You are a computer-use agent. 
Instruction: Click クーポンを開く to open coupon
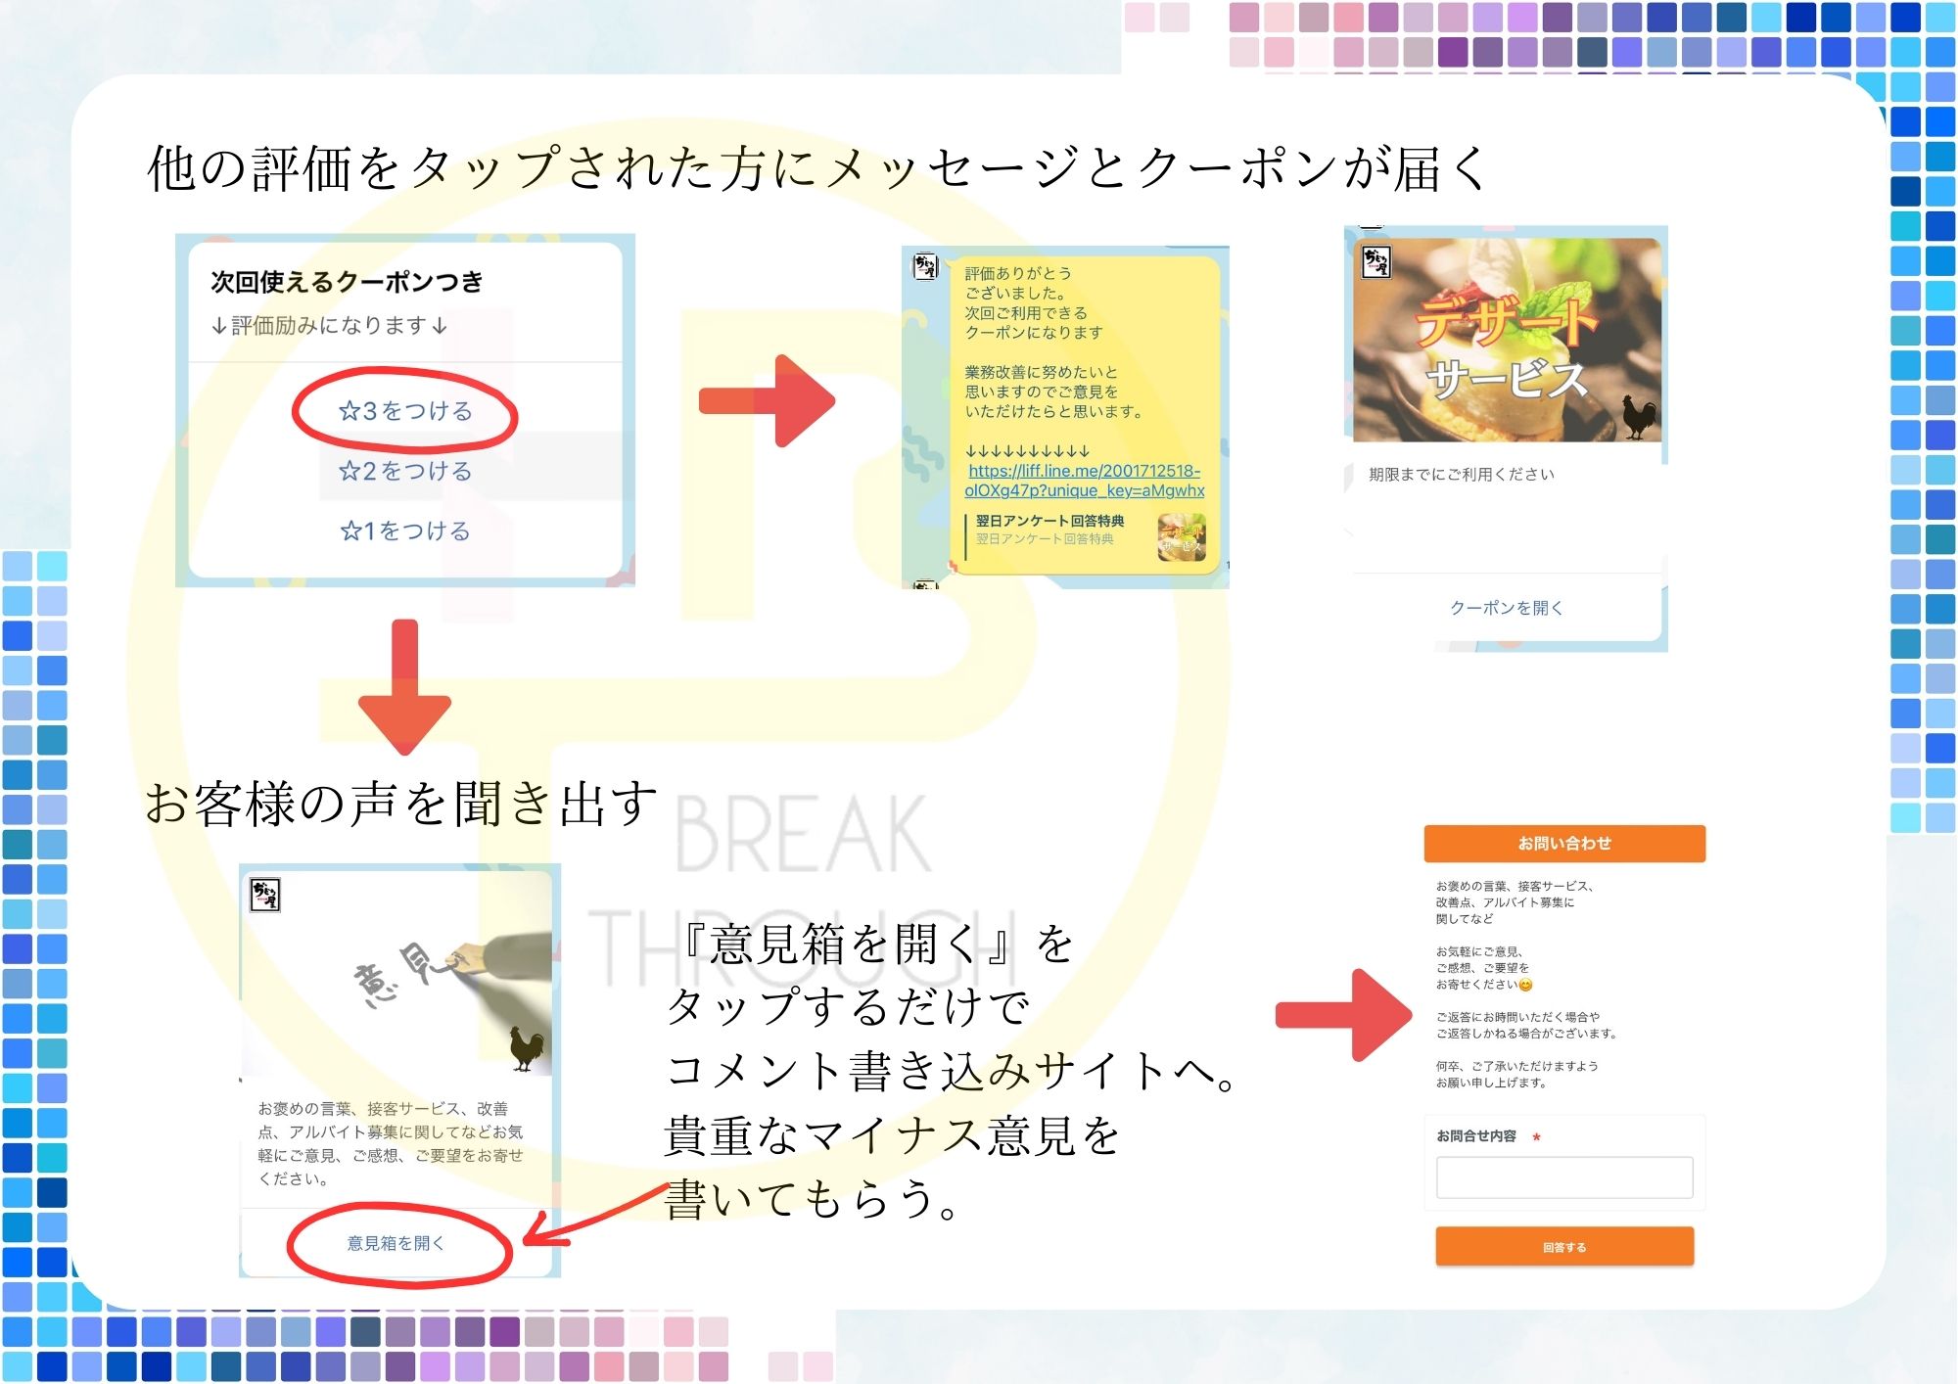[1506, 608]
